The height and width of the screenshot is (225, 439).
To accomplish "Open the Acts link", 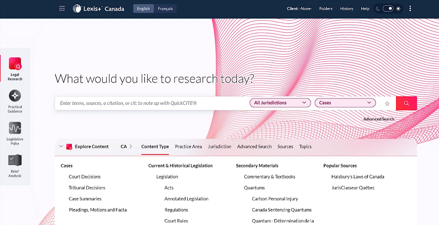I will [169, 188].
